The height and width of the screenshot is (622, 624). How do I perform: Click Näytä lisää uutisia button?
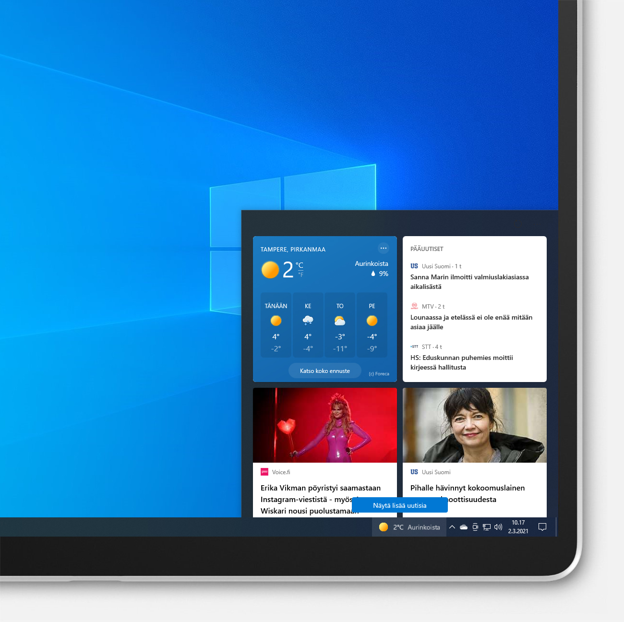click(400, 505)
